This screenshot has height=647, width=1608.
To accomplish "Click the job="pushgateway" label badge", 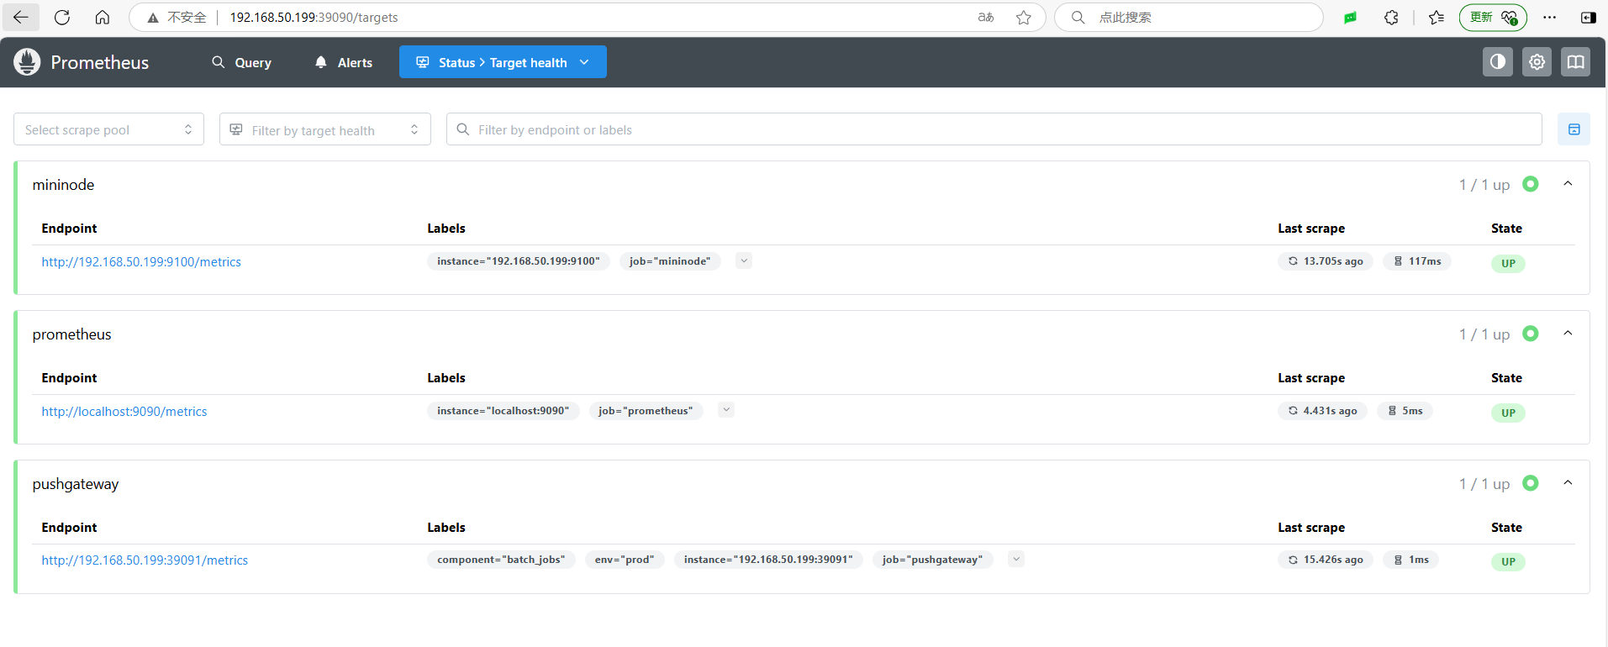I will (x=932, y=560).
